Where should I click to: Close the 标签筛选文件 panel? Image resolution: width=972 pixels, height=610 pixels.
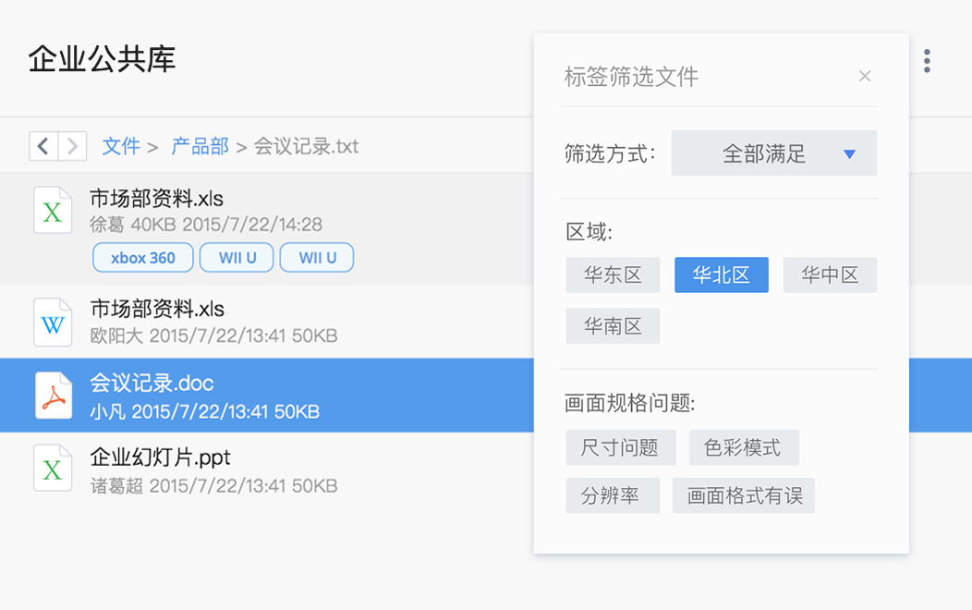tap(864, 77)
